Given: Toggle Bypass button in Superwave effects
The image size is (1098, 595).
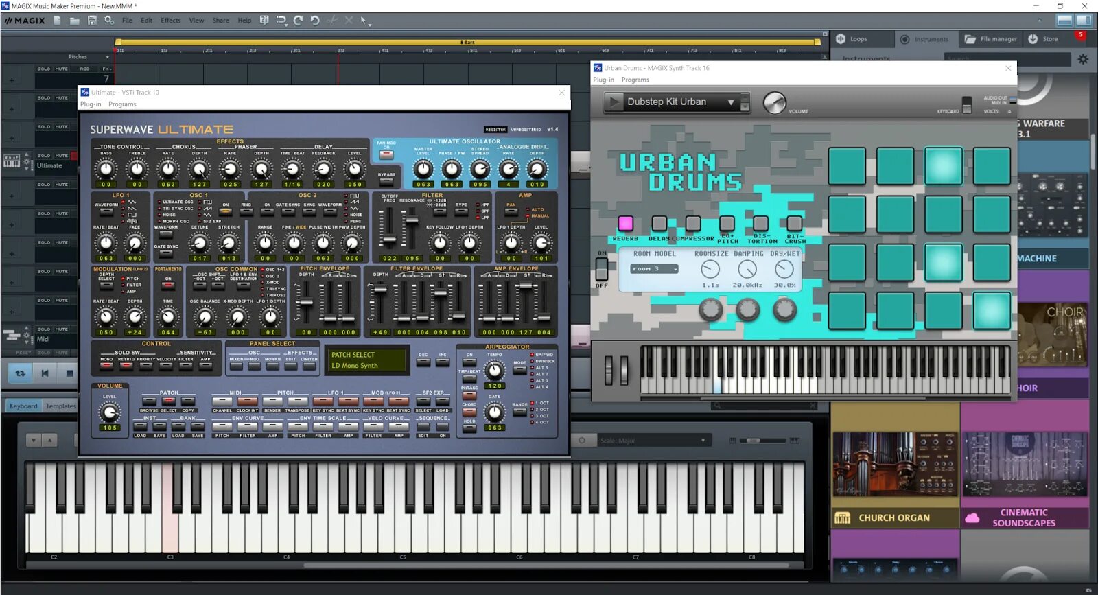Looking at the screenshot, I should [386, 182].
